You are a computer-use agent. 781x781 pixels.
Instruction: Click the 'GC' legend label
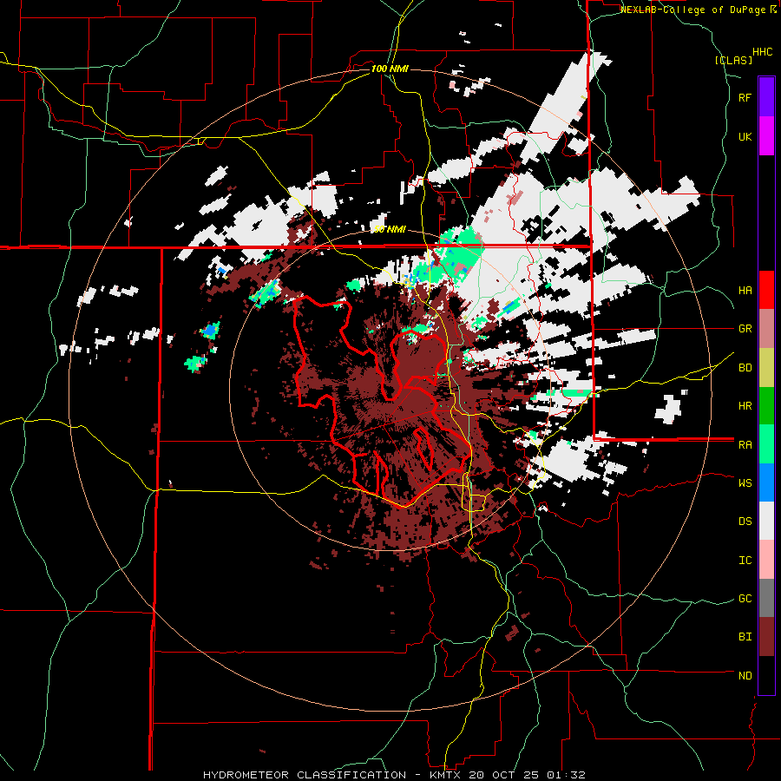coord(745,598)
